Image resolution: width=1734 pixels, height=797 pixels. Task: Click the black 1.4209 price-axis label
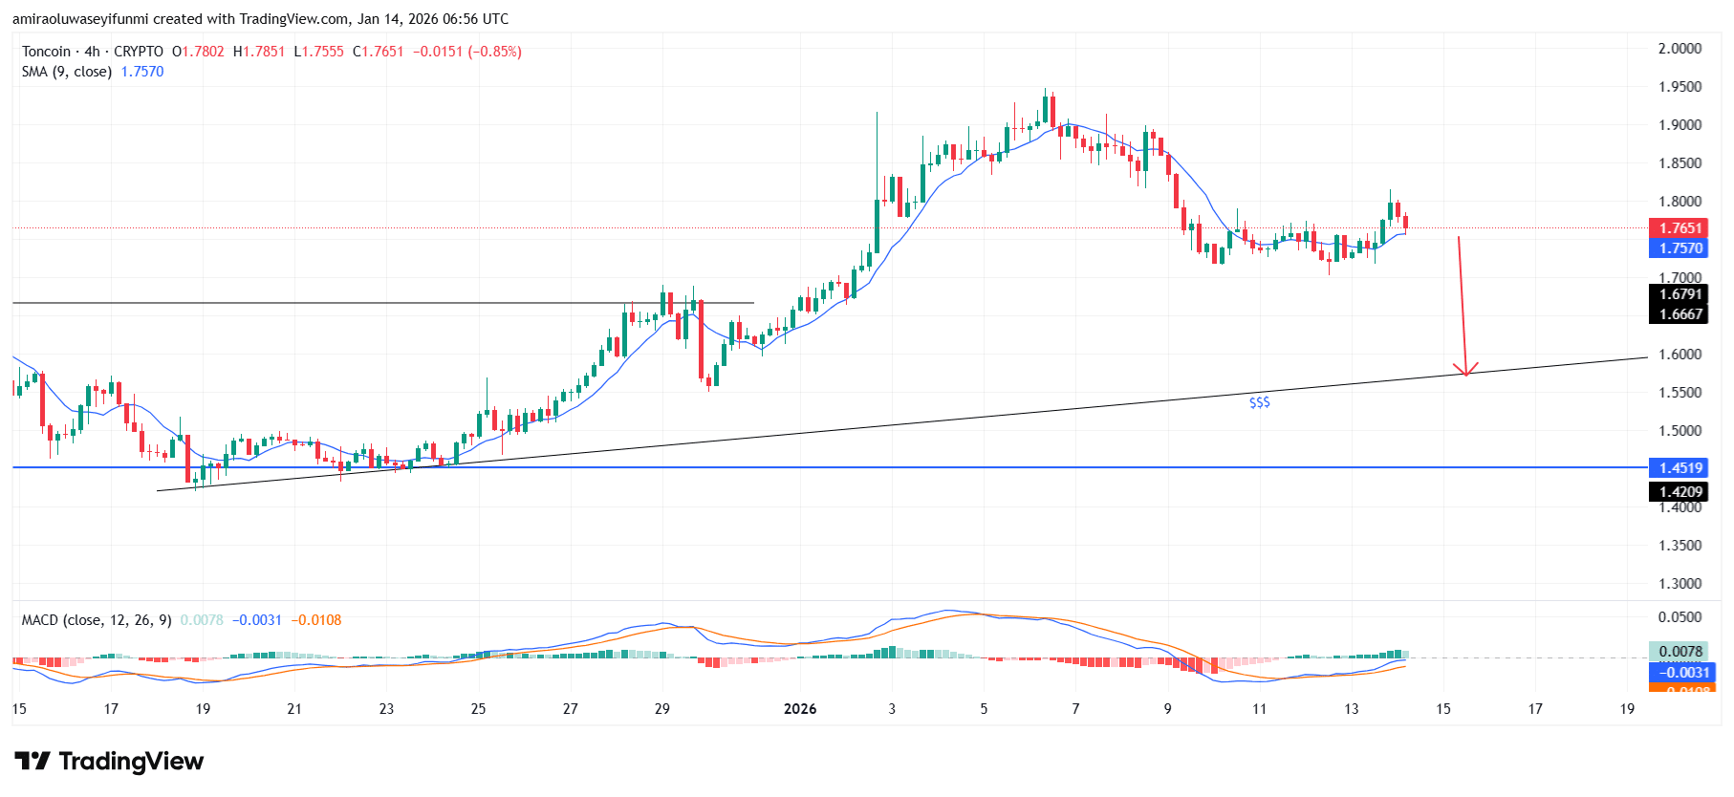pos(1680,492)
